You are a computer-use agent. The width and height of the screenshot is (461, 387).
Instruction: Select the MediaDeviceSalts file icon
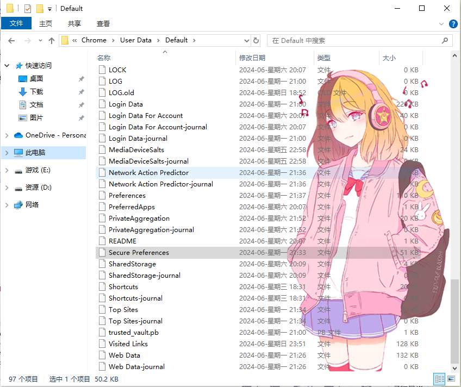(102, 149)
